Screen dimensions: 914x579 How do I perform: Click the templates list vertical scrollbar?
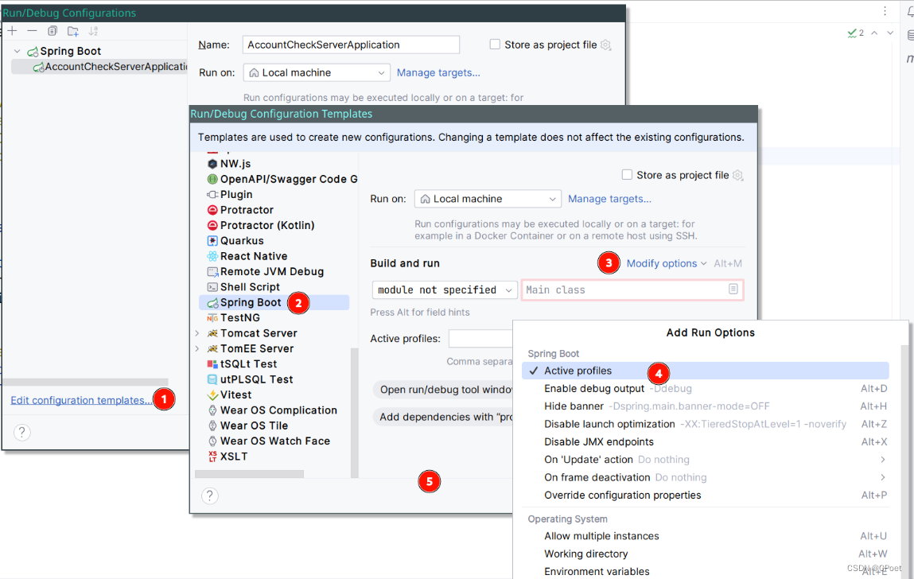pyautogui.click(x=354, y=413)
